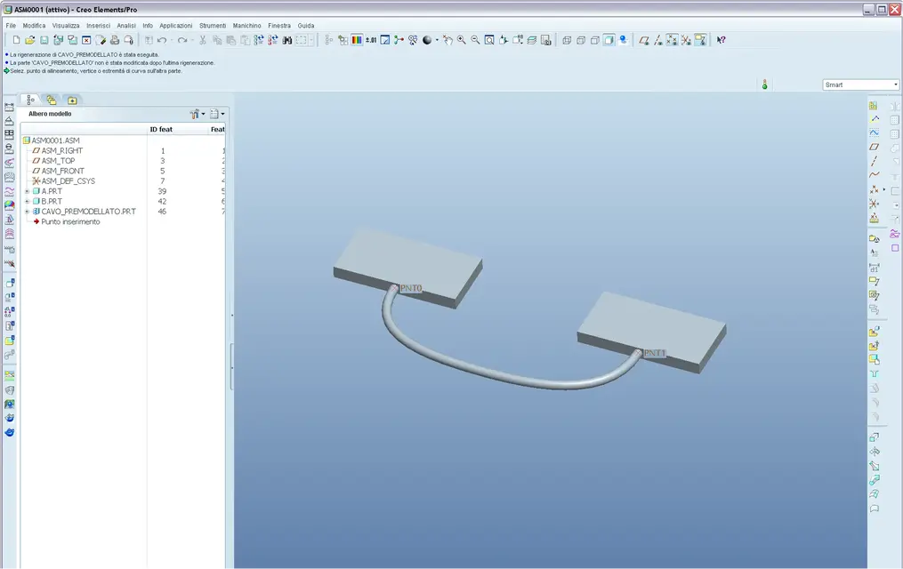Expand the A.PRT tree node

pos(27,191)
